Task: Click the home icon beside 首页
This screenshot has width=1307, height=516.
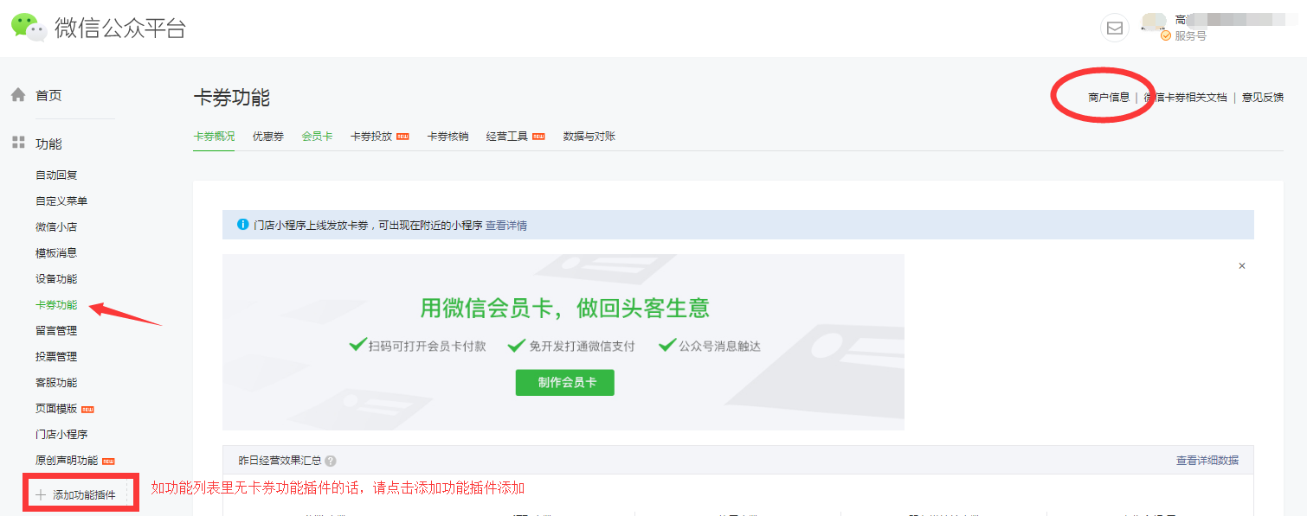Action: (x=18, y=95)
